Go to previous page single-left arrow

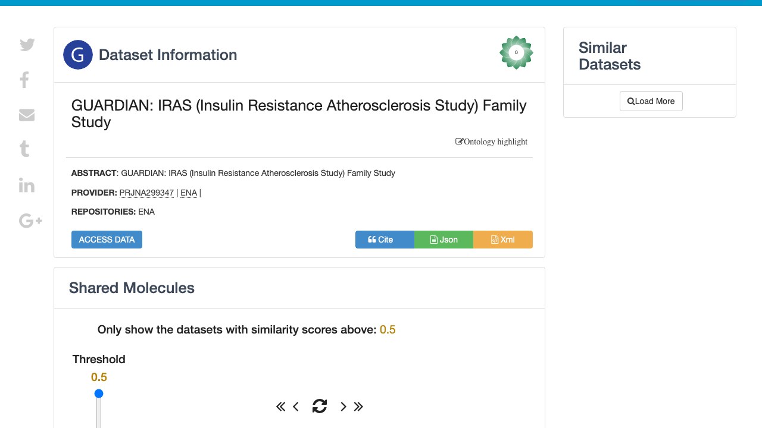point(296,407)
